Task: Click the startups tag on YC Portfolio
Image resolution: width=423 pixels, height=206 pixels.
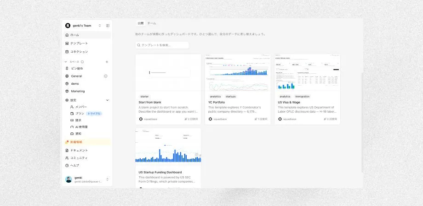Action: click(230, 97)
